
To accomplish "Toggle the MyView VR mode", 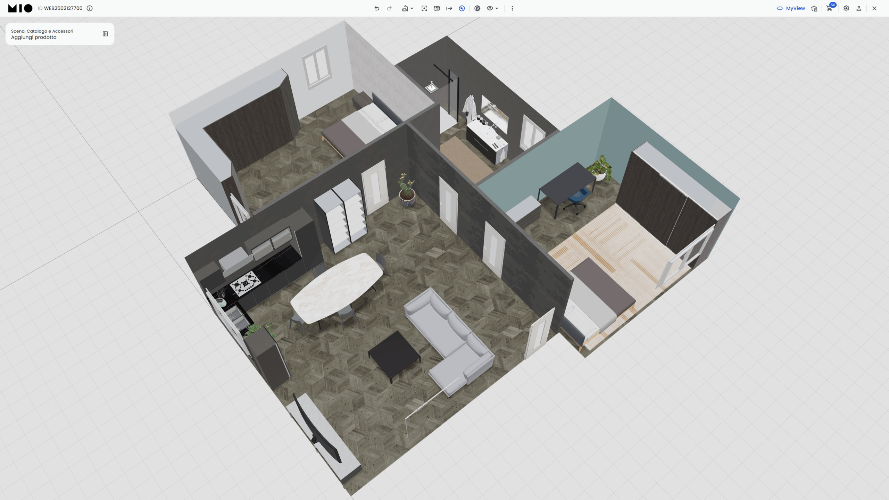I will 780,8.
